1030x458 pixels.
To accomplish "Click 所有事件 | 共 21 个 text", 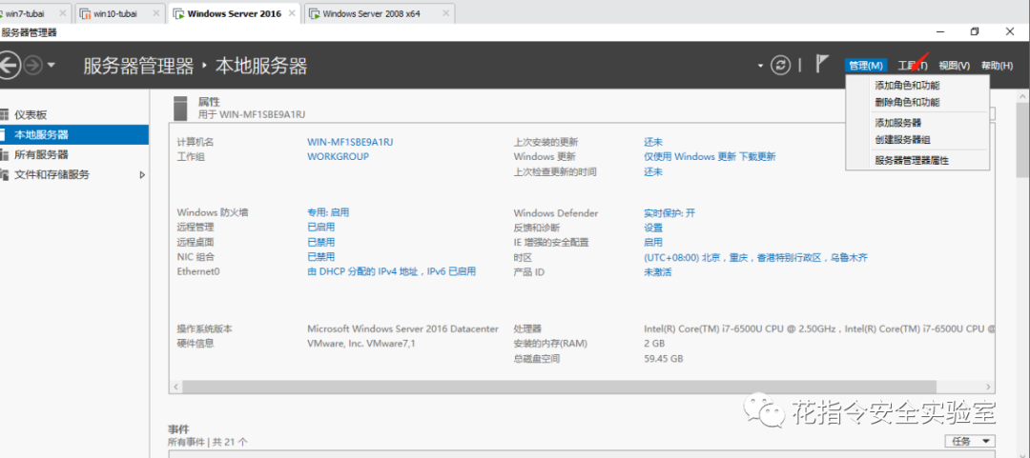I will tap(208, 442).
